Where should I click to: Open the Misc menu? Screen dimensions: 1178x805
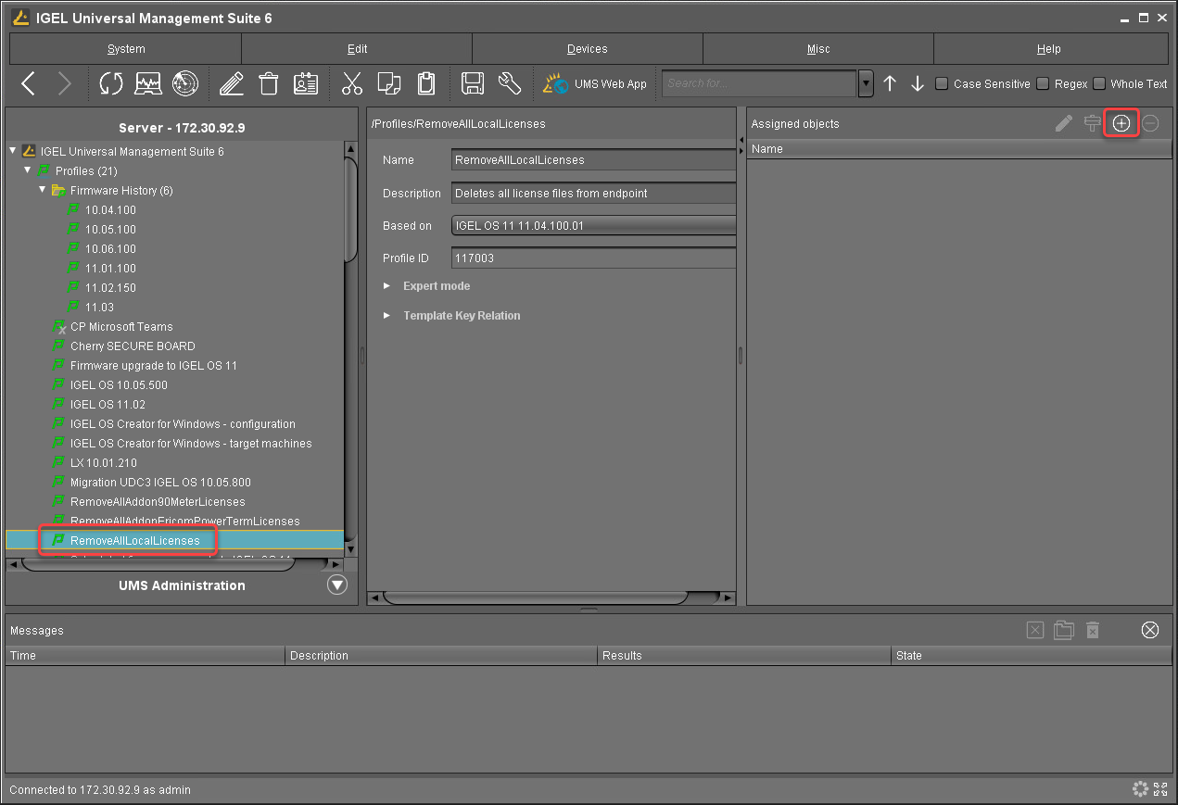click(818, 49)
